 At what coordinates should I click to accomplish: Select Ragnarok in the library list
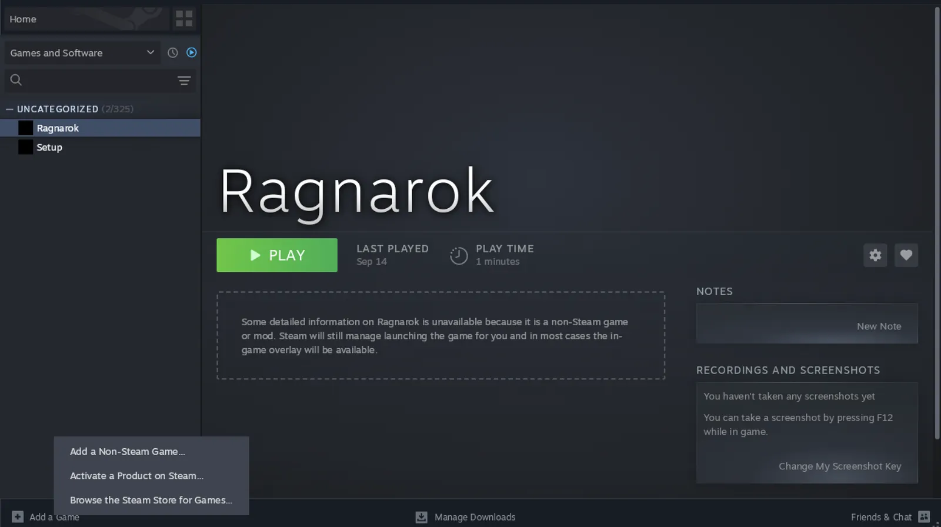click(x=101, y=128)
